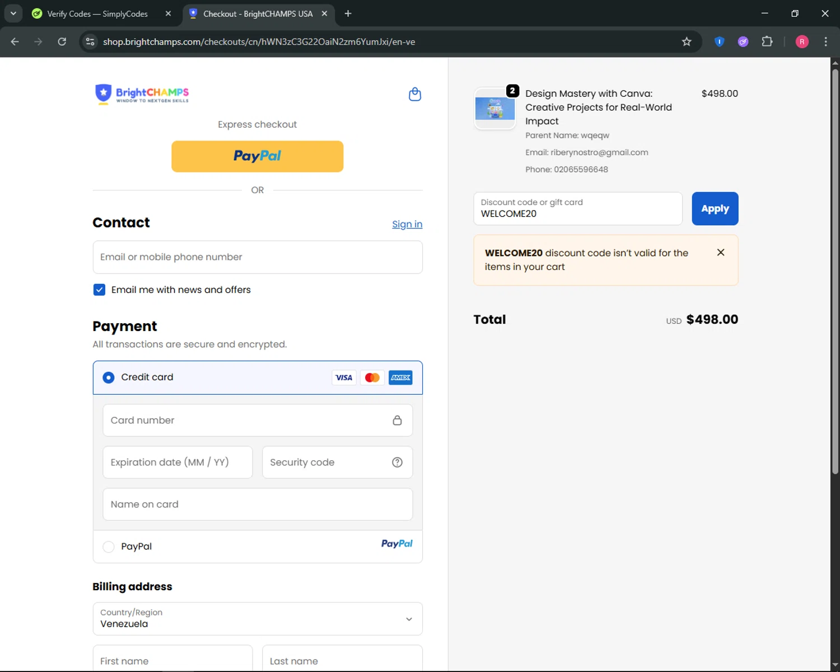Image resolution: width=840 pixels, height=672 pixels.
Task: Click the Sign in link
Action: [x=407, y=224]
